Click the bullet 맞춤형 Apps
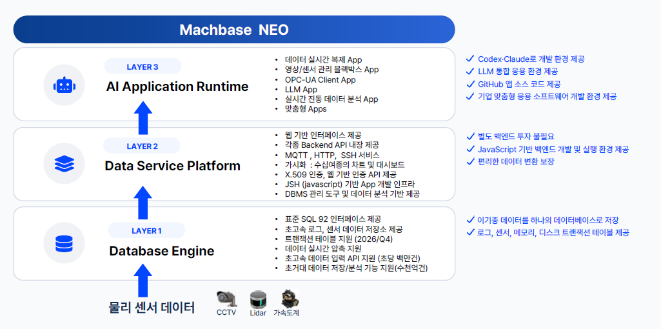The image size is (661, 329). 306,109
